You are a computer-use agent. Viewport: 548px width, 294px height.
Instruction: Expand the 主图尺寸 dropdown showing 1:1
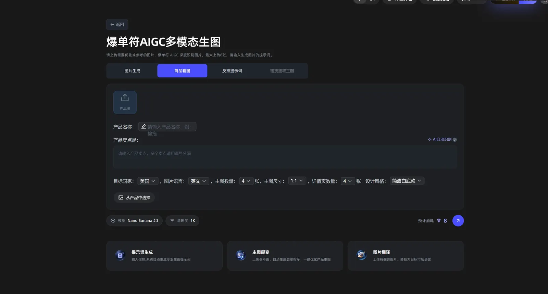[x=297, y=181]
